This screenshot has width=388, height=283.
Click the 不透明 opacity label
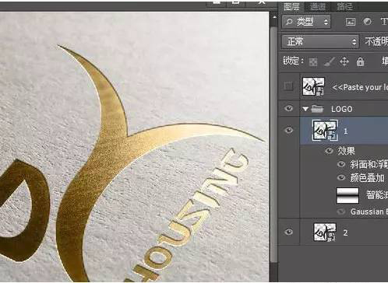pyautogui.click(x=376, y=41)
